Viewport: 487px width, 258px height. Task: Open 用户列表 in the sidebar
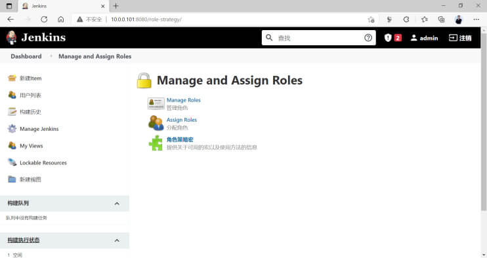pyautogui.click(x=30, y=95)
